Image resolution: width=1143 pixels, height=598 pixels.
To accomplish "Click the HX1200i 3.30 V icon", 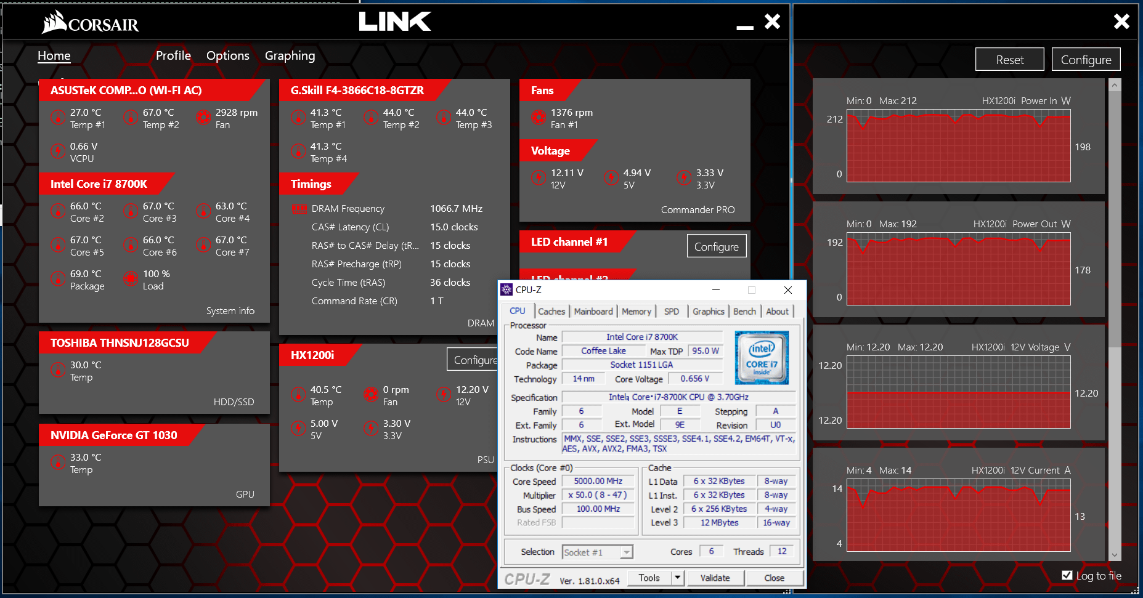I will click(371, 428).
